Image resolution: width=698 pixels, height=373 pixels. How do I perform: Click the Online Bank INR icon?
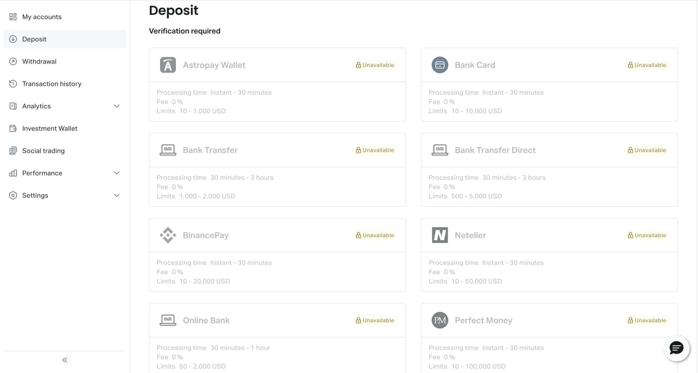(168, 320)
